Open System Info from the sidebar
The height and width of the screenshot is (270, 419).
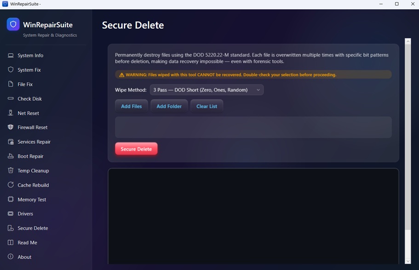click(x=30, y=55)
